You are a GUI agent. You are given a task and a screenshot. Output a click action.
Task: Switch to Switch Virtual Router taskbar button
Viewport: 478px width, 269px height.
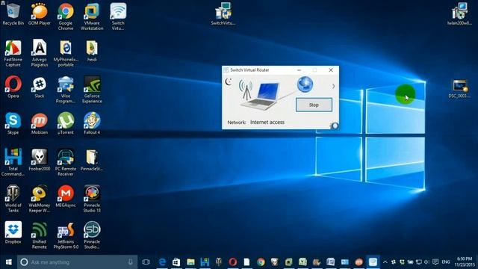tap(373, 262)
